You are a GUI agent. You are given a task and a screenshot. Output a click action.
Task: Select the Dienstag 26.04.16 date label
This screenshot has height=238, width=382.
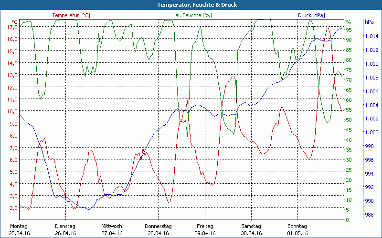(65, 229)
